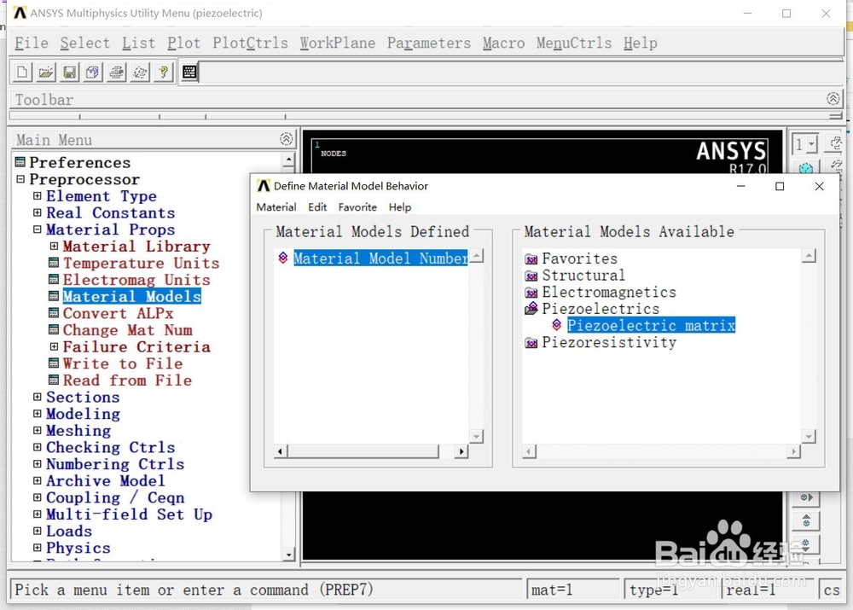Screen dimensions: 853x610
Task: Open the window number dropdown
Action: (x=812, y=144)
